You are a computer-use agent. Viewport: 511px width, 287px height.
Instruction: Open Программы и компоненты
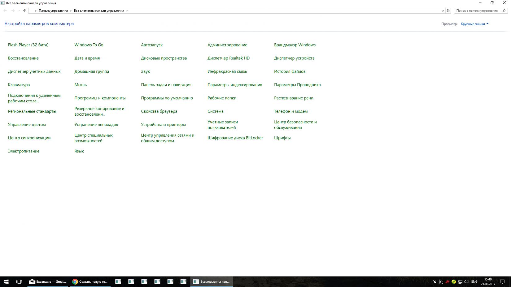[100, 98]
